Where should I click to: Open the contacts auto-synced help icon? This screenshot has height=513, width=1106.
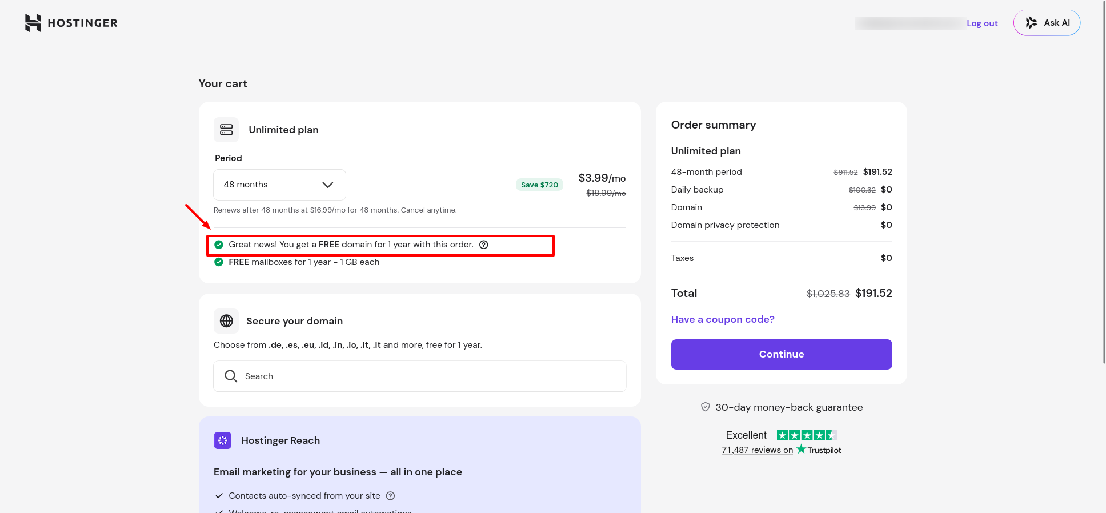391,496
